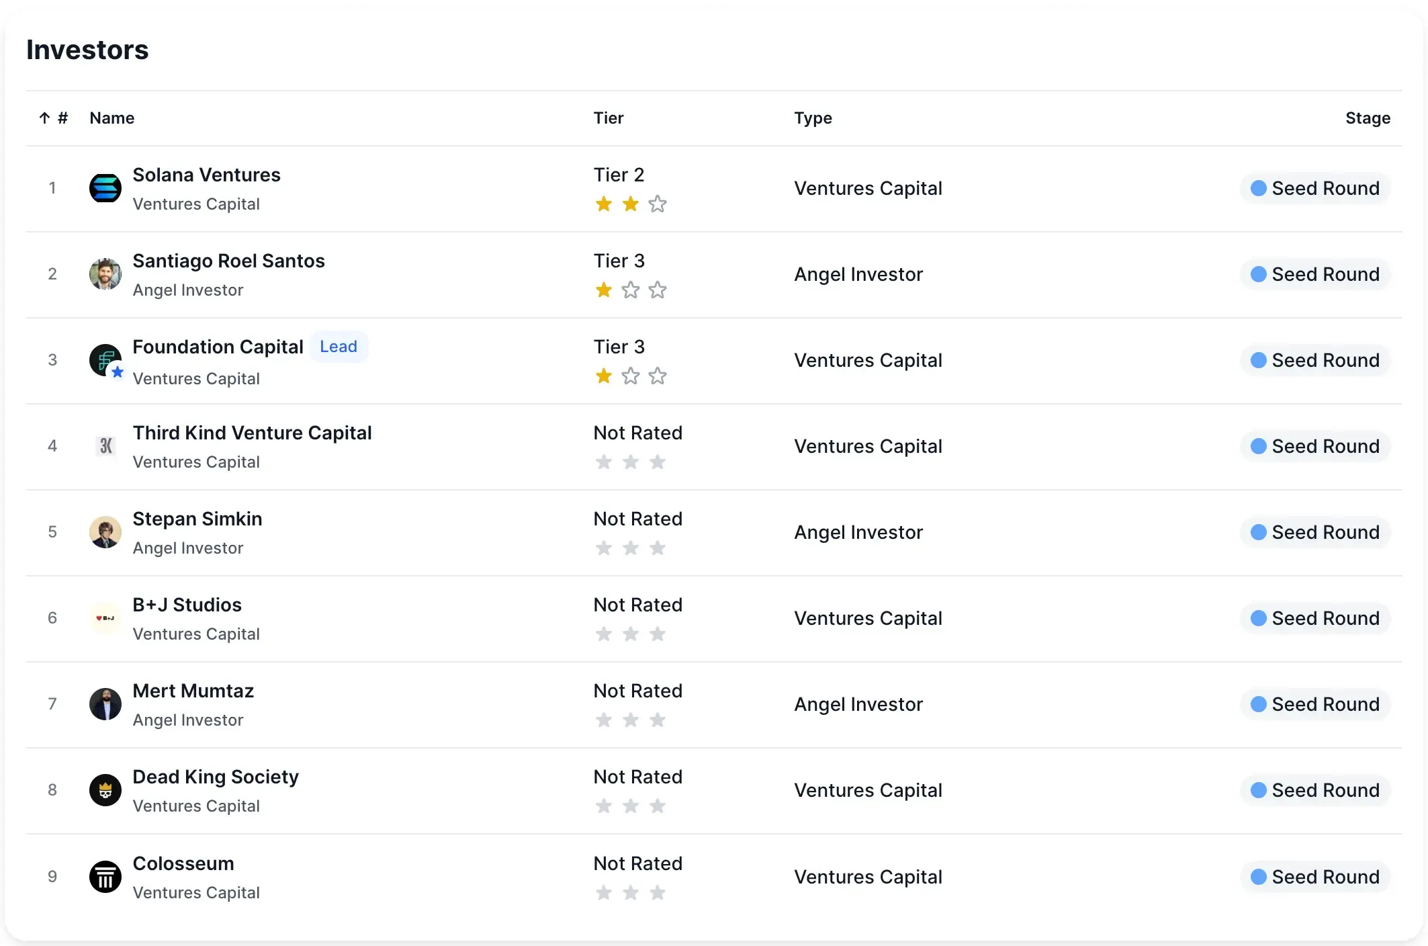Click Santiago Roel Santos profile avatar
The height and width of the screenshot is (946, 1428).
tap(105, 274)
